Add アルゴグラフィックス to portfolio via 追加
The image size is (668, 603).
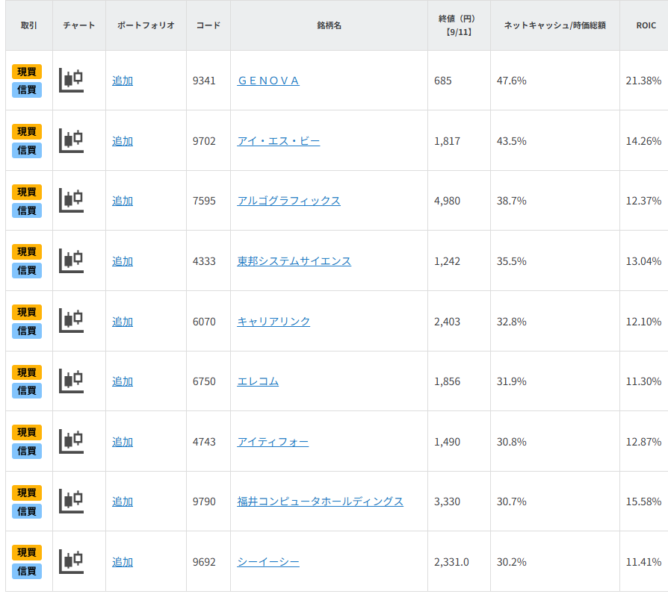tap(123, 201)
